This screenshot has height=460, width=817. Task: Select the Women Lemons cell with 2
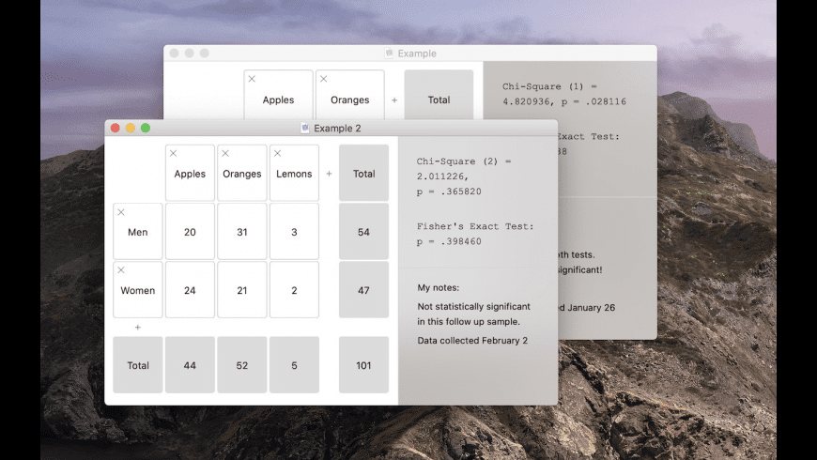pyautogui.click(x=294, y=290)
